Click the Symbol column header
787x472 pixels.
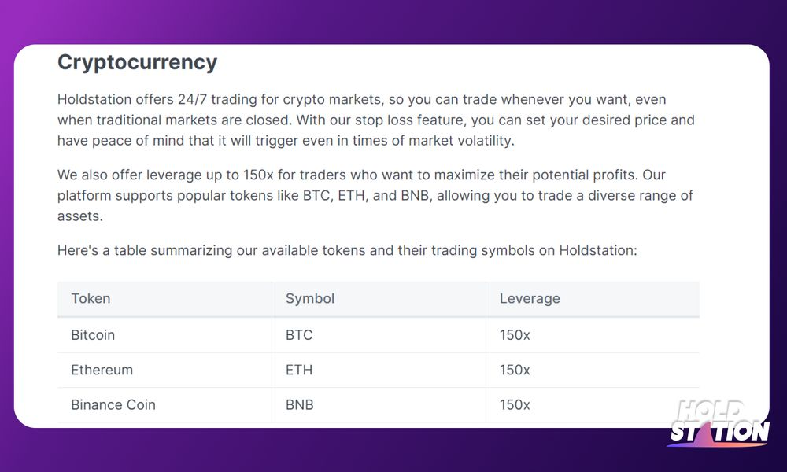click(379, 299)
